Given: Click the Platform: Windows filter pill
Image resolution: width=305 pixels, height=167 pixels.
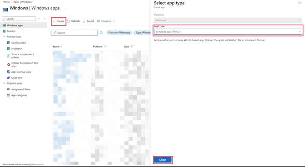Looking at the screenshot, I should pyautogui.click(x=119, y=32).
